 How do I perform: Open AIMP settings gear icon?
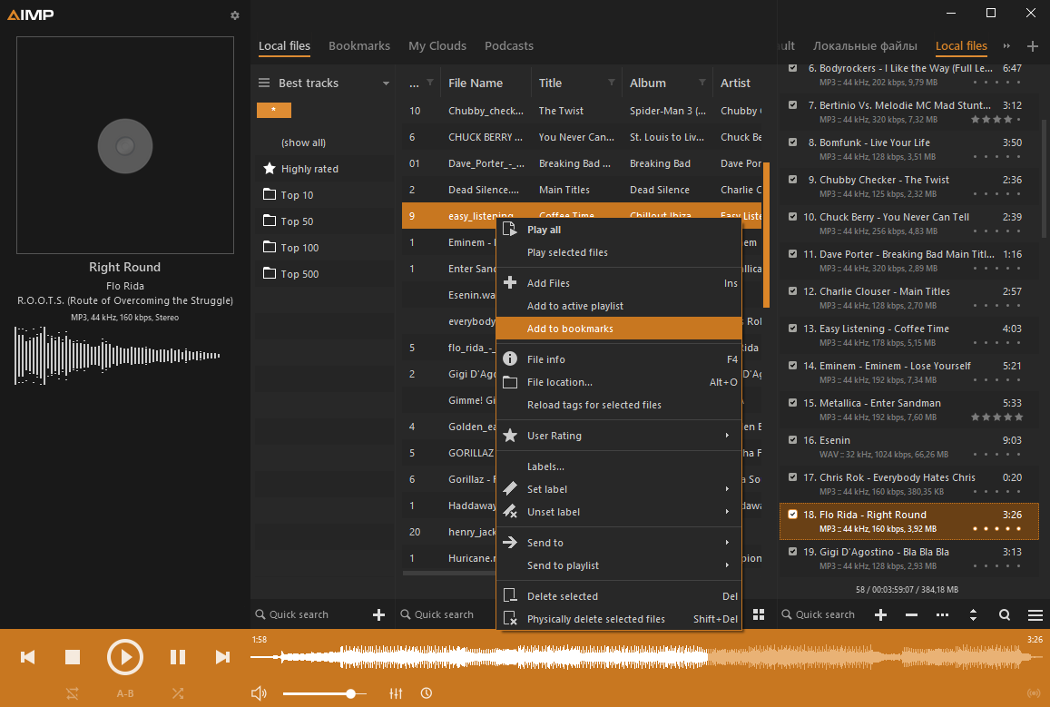[x=234, y=15]
